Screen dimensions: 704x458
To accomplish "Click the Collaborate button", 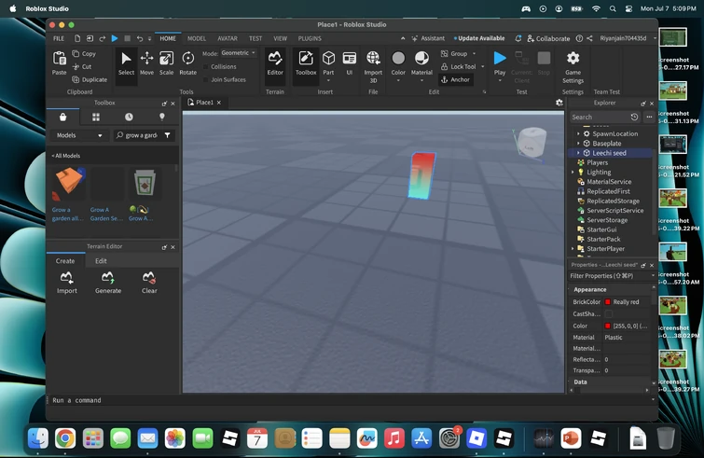I will 548,38.
